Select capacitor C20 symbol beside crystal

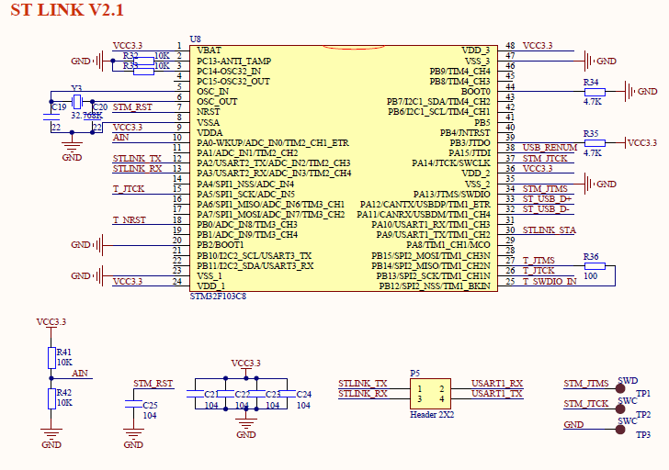click(93, 117)
